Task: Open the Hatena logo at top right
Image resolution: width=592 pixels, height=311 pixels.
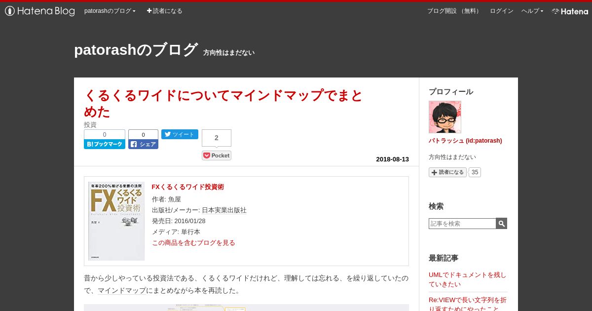Action: 570,11
